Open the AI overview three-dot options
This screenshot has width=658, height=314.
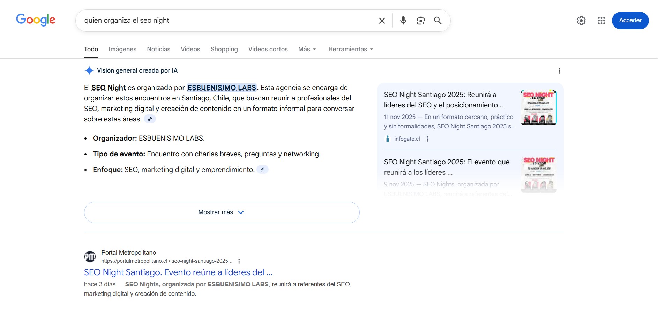point(560,71)
